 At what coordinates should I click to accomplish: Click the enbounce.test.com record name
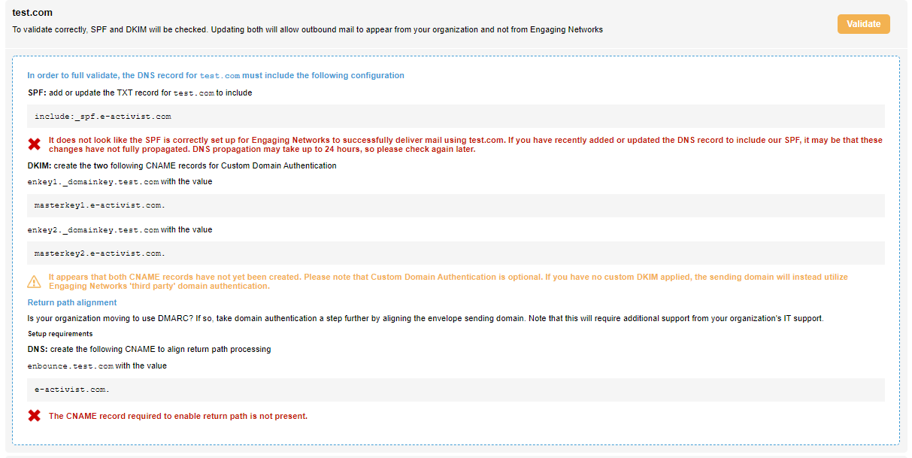coord(71,366)
